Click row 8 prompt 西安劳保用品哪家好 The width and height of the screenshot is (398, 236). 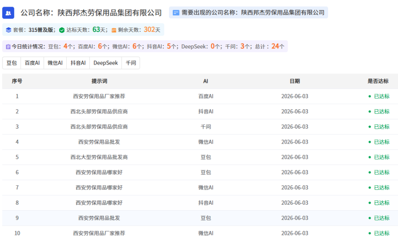click(99, 203)
